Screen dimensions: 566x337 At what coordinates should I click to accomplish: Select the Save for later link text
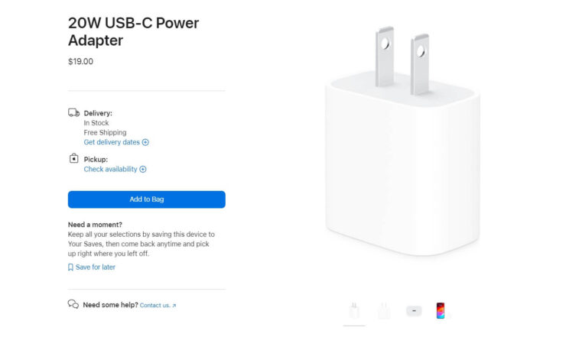(x=96, y=267)
